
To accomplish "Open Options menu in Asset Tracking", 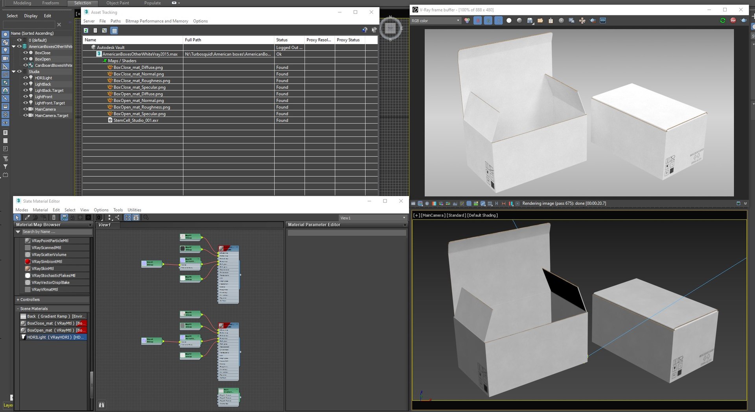I will click(200, 21).
